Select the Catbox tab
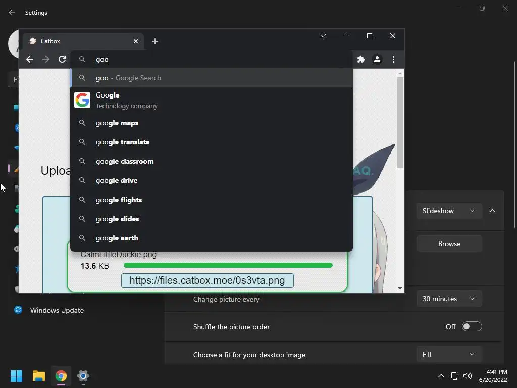Image resolution: width=517 pixels, height=388 pixels. pos(83,41)
